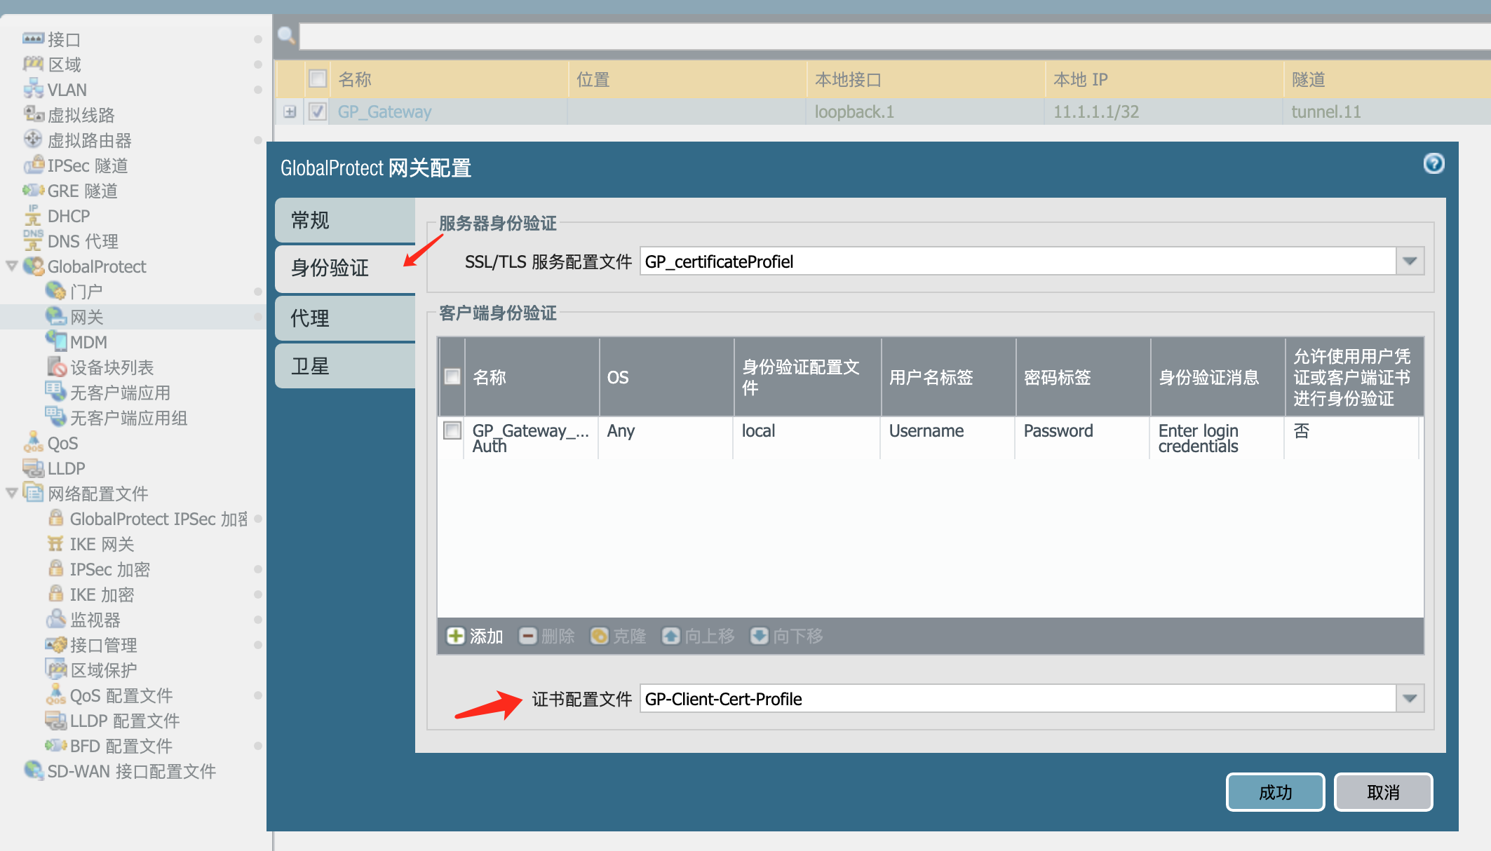Open the 虚拟路由器 virtual router icon
The image size is (1491, 851).
[x=33, y=139]
